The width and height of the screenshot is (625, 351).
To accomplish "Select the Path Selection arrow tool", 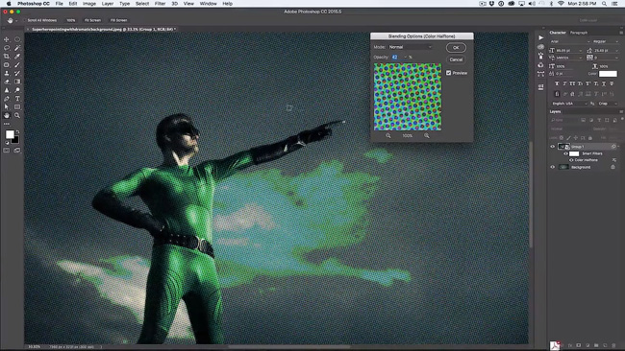I will pyautogui.click(x=7, y=106).
